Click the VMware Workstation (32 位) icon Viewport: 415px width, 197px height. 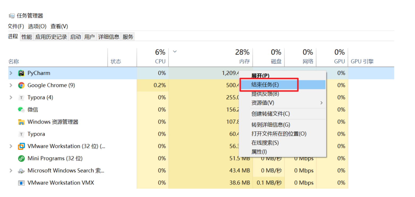[21, 146]
